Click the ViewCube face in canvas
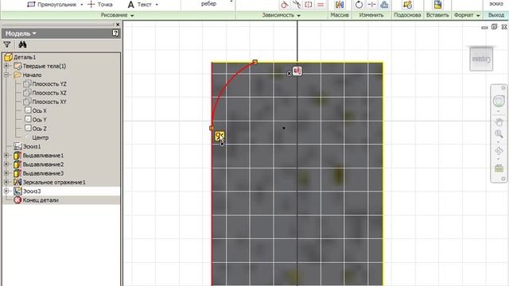 [481, 59]
